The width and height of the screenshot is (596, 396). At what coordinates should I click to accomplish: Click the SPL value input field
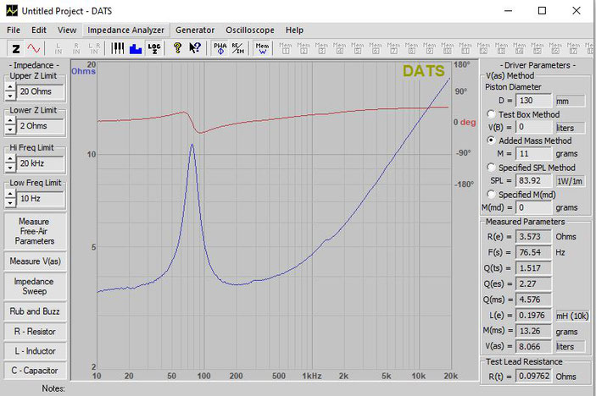tap(533, 180)
